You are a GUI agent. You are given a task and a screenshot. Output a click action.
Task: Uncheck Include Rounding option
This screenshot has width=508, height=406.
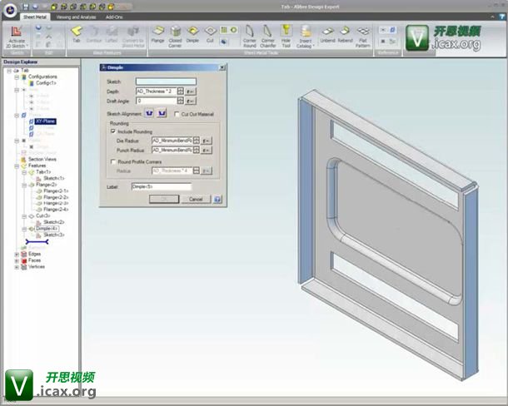pos(113,131)
